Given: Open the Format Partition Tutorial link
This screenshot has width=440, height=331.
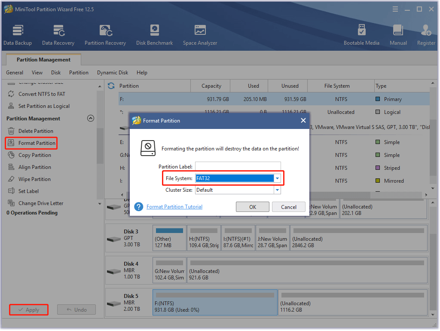Looking at the screenshot, I should (x=174, y=206).
